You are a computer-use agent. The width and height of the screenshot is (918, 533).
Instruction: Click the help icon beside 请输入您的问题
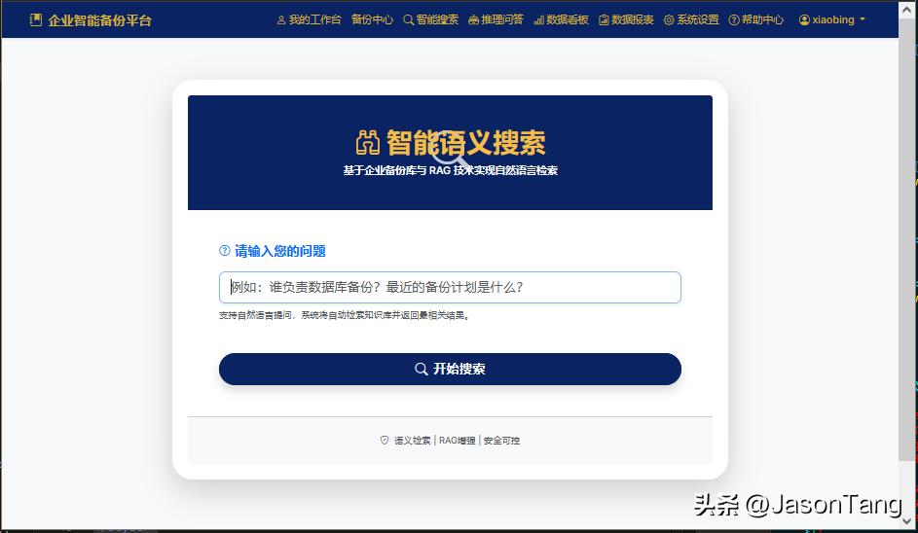click(224, 251)
